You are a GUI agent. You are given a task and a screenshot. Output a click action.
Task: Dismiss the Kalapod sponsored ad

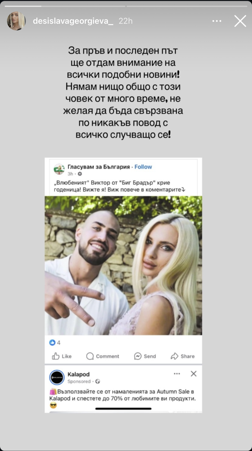click(194, 374)
